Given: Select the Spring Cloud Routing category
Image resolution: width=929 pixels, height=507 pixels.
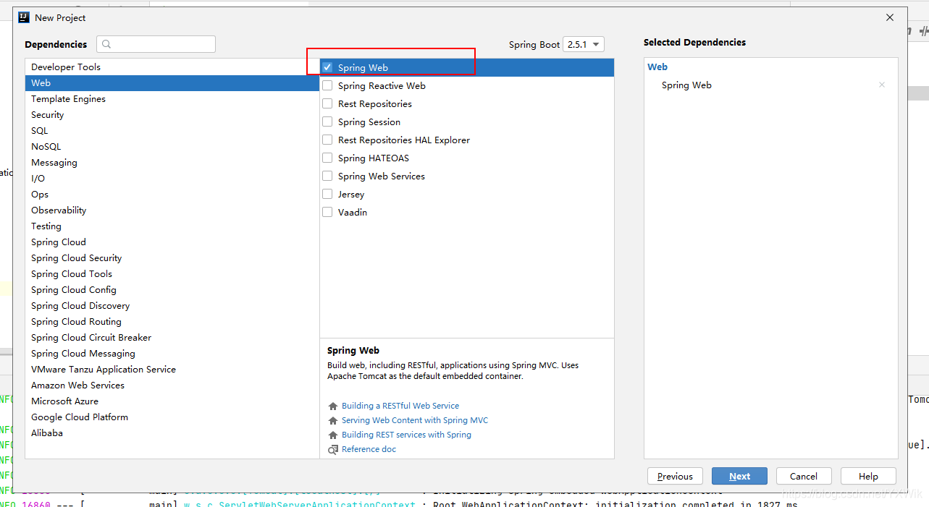Looking at the screenshot, I should pos(172,322).
